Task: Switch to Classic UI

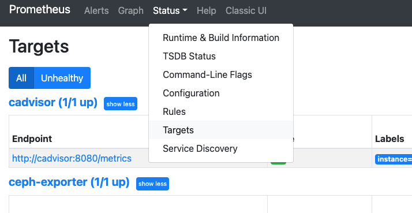Action: 246,11
